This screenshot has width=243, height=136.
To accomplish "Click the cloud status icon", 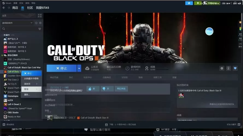I will (x=87, y=68).
